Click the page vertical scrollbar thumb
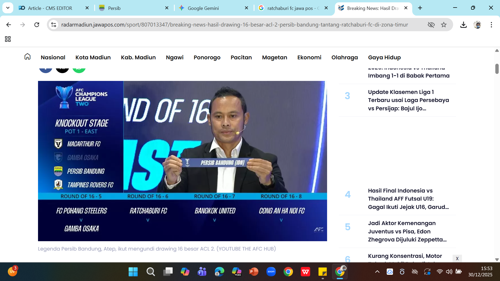 [x=497, y=69]
